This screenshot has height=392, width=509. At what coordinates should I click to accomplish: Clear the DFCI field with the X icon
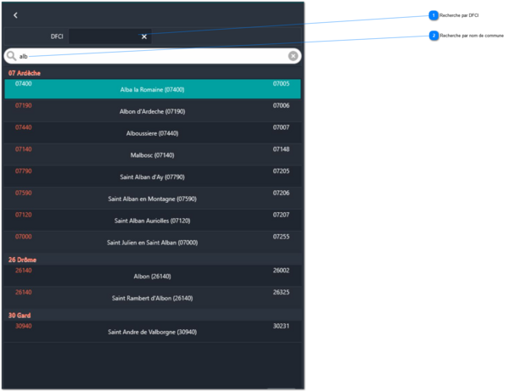tap(144, 36)
